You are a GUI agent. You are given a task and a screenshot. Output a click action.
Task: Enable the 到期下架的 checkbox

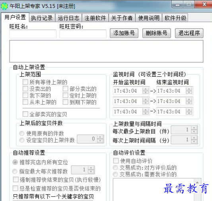(66, 102)
